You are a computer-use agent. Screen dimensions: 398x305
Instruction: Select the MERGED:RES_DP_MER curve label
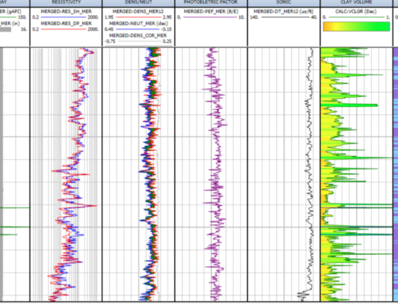coord(66,23)
